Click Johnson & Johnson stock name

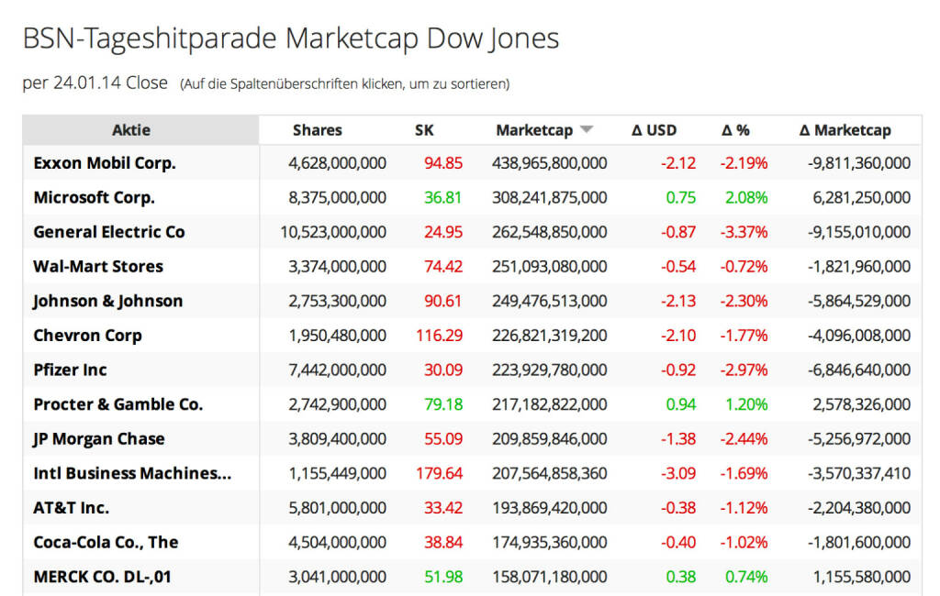[108, 301]
